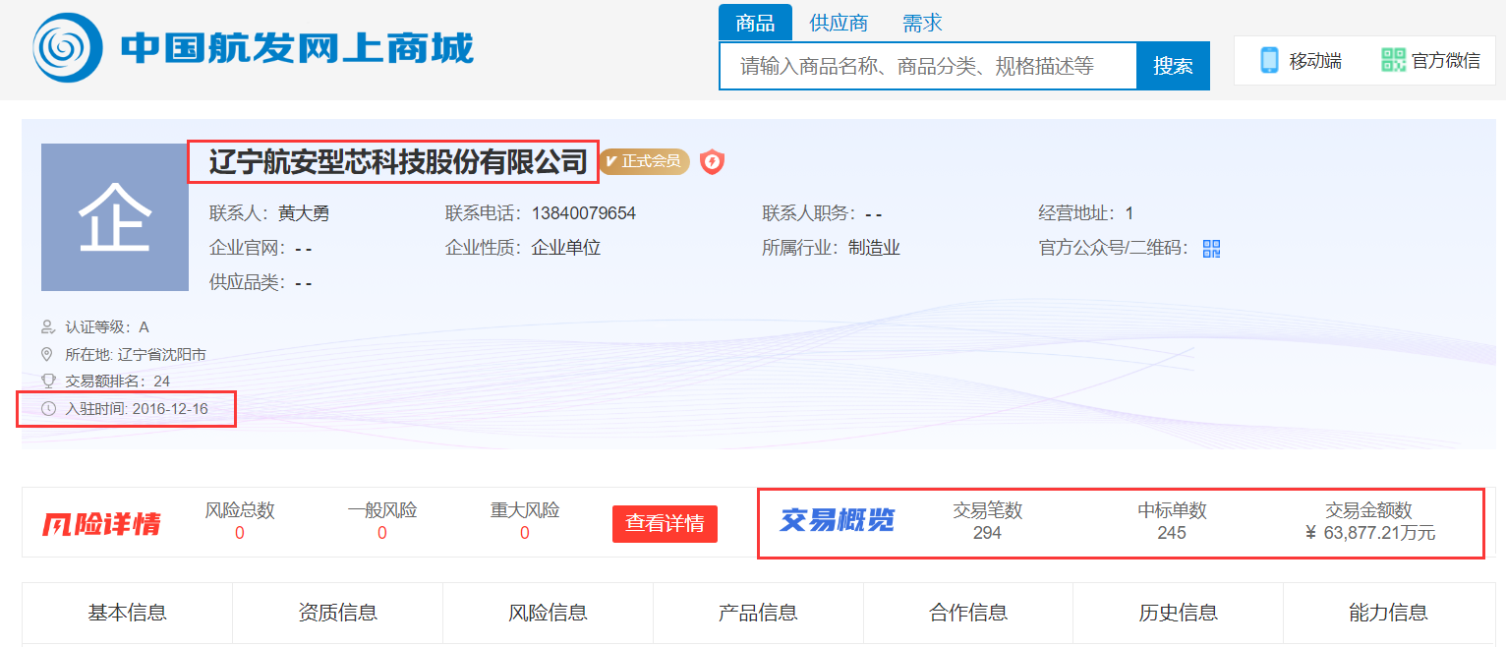Open the 风险信息 tab

pos(549,613)
